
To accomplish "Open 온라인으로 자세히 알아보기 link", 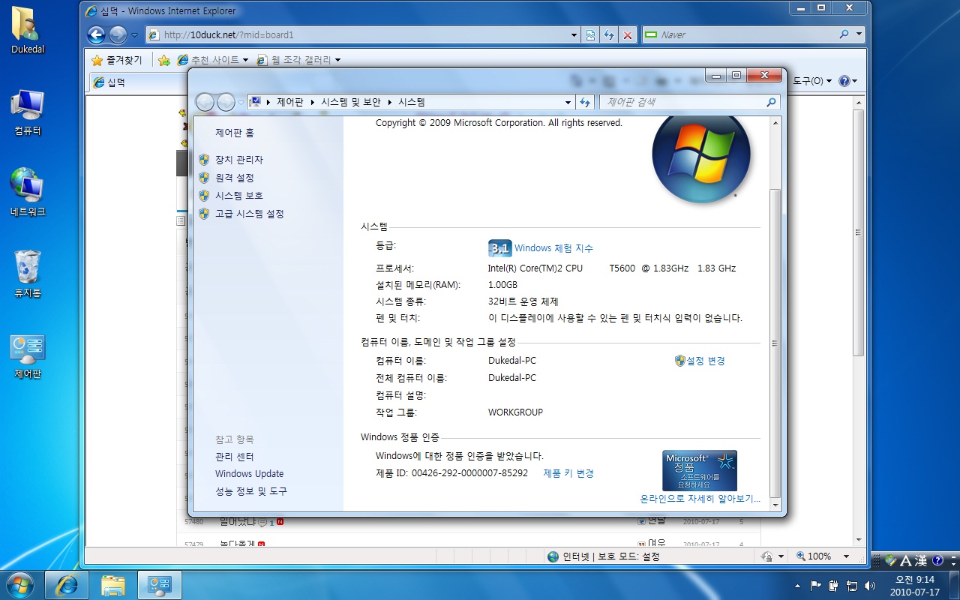I will [700, 499].
